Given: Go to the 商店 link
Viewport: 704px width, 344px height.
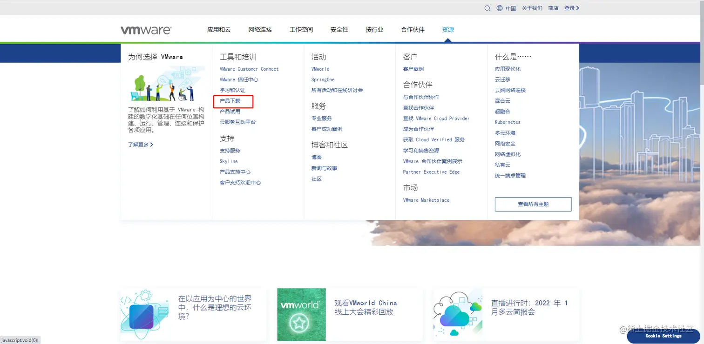Looking at the screenshot, I should 553,8.
